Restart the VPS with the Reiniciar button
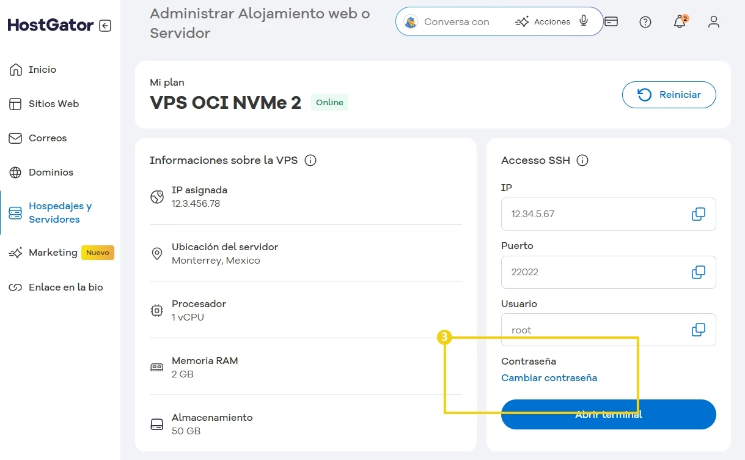Viewport: 745px width, 460px height. pos(669,95)
